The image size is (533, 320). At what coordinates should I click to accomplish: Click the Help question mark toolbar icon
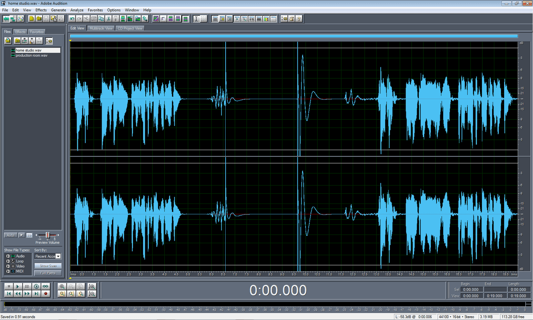(299, 19)
